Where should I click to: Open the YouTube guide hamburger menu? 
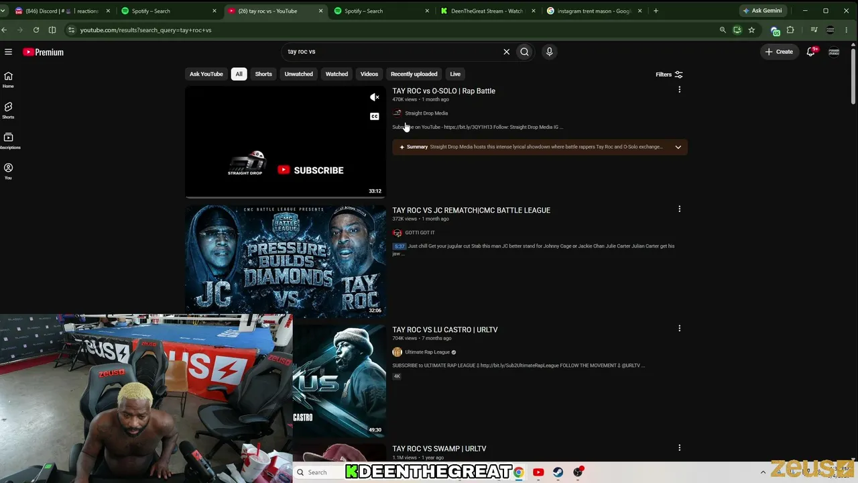[8, 52]
